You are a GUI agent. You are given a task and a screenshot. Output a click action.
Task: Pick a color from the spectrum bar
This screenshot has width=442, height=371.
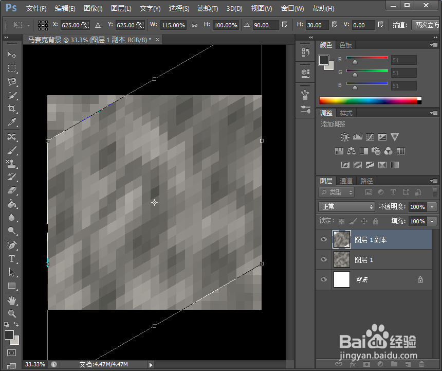pos(371,100)
